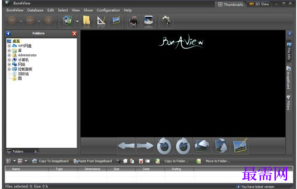
Task: Click the Copy to Folder icon
Action: (157, 161)
